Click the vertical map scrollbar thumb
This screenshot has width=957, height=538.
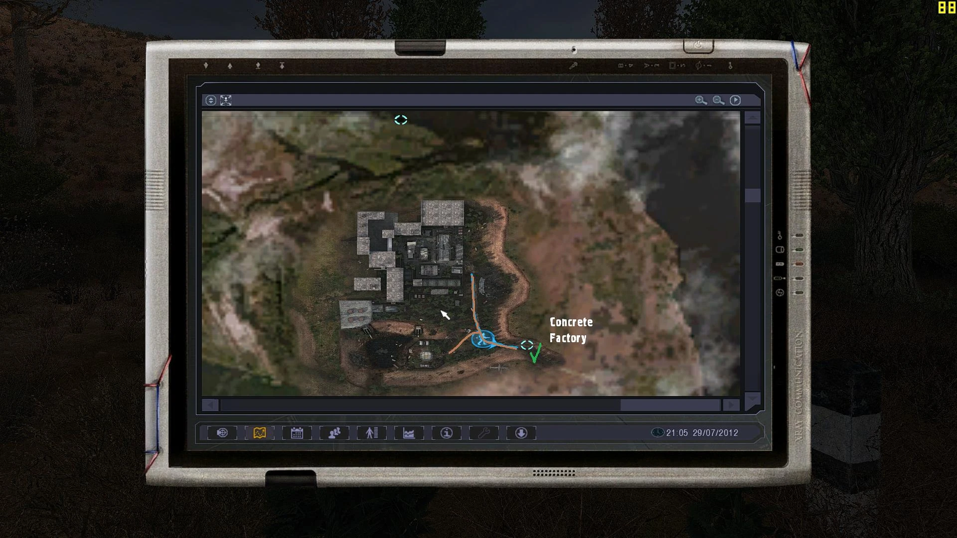coord(752,195)
